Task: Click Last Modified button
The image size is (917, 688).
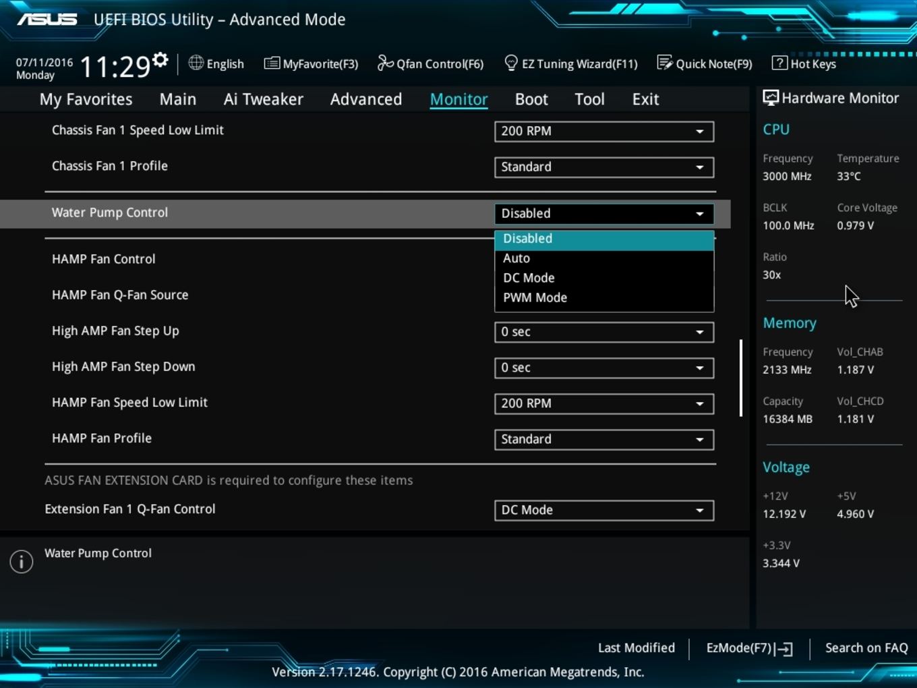Action: pos(637,648)
